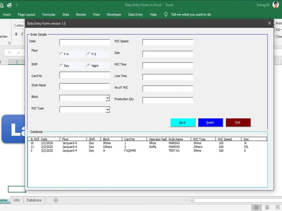Click the formula bar Enter checkmark icon
The width and height of the screenshot is (282, 211).
(19, 53)
